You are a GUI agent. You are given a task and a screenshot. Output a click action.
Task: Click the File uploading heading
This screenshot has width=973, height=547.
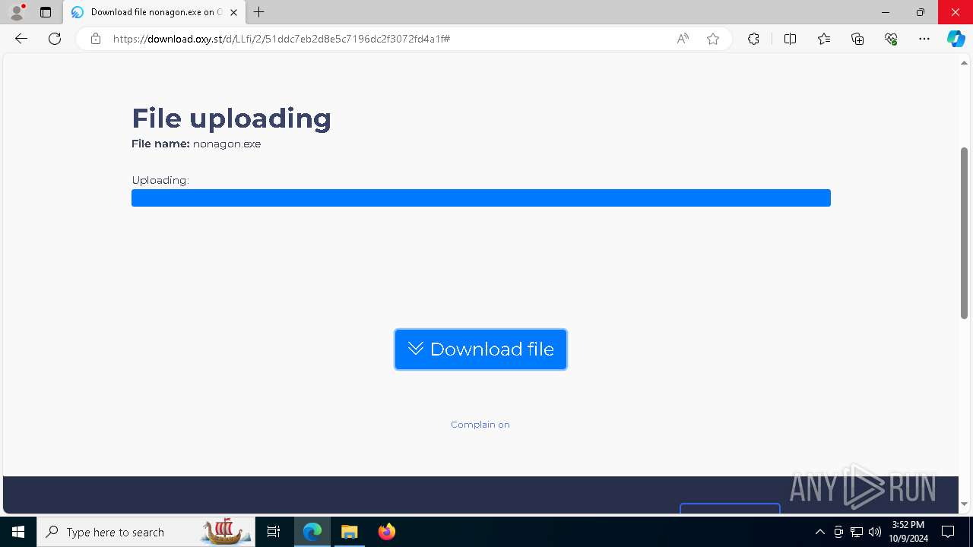232,119
